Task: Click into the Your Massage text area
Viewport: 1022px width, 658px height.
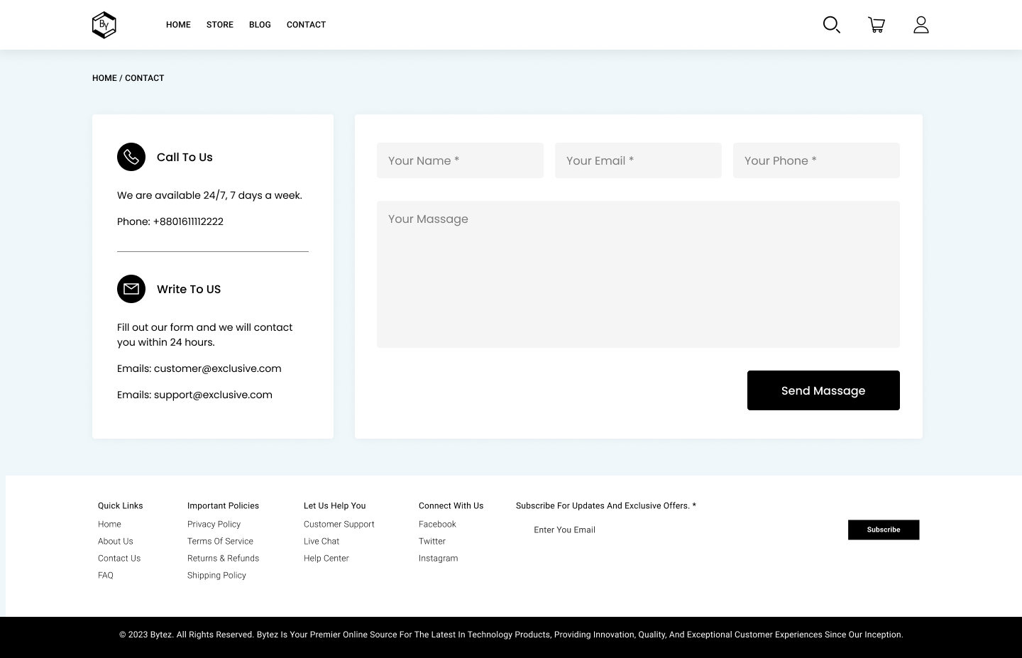Action: click(x=638, y=275)
